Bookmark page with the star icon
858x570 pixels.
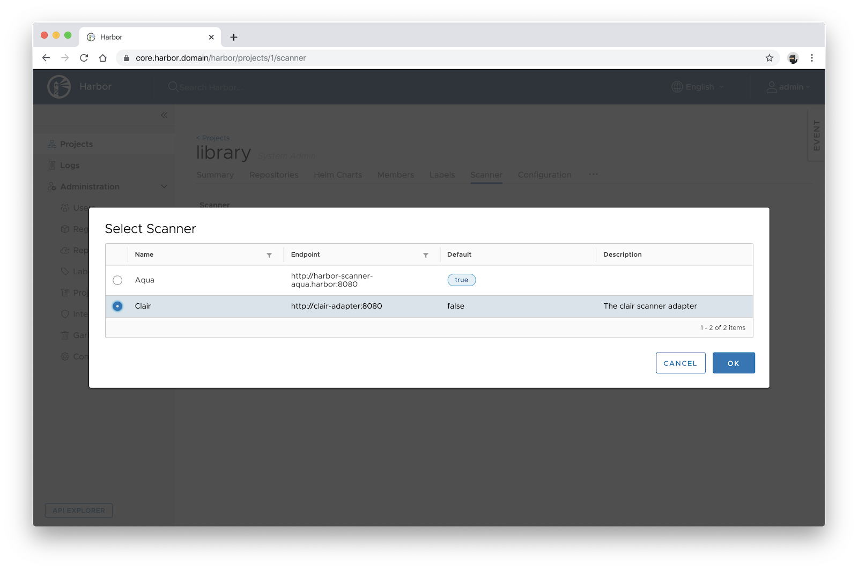coord(769,58)
